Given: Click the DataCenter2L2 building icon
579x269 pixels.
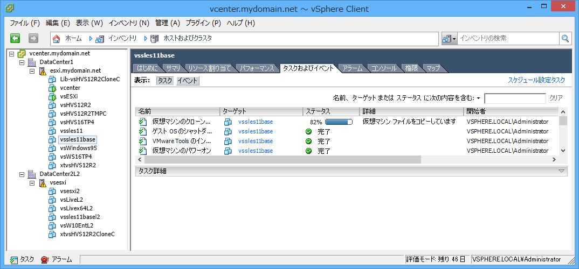Looking at the screenshot, I should (32, 174).
